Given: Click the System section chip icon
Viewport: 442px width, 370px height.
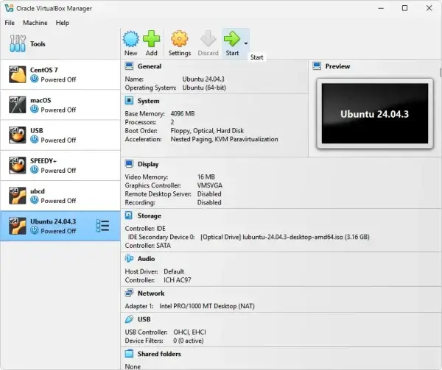Looking at the screenshot, I should [x=129, y=101].
